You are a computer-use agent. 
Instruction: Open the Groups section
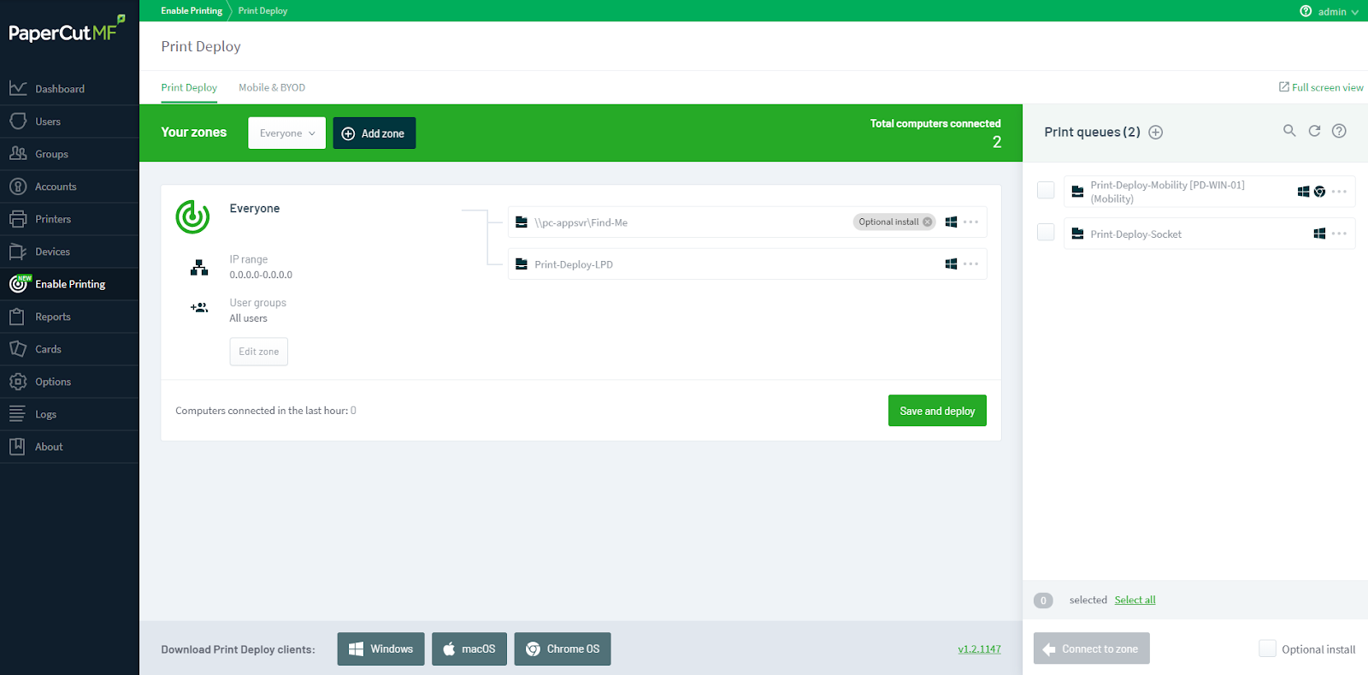pyautogui.click(x=69, y=154)
